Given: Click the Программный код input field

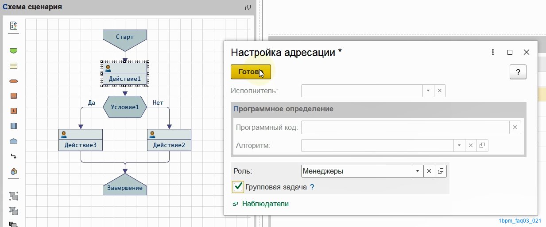Looking at the screenshot, I should 405,128.
